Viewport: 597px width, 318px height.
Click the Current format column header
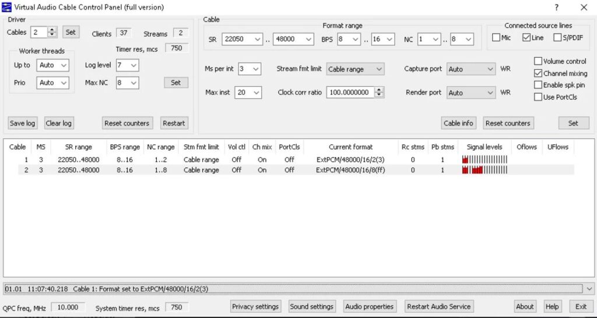point(350,147)
